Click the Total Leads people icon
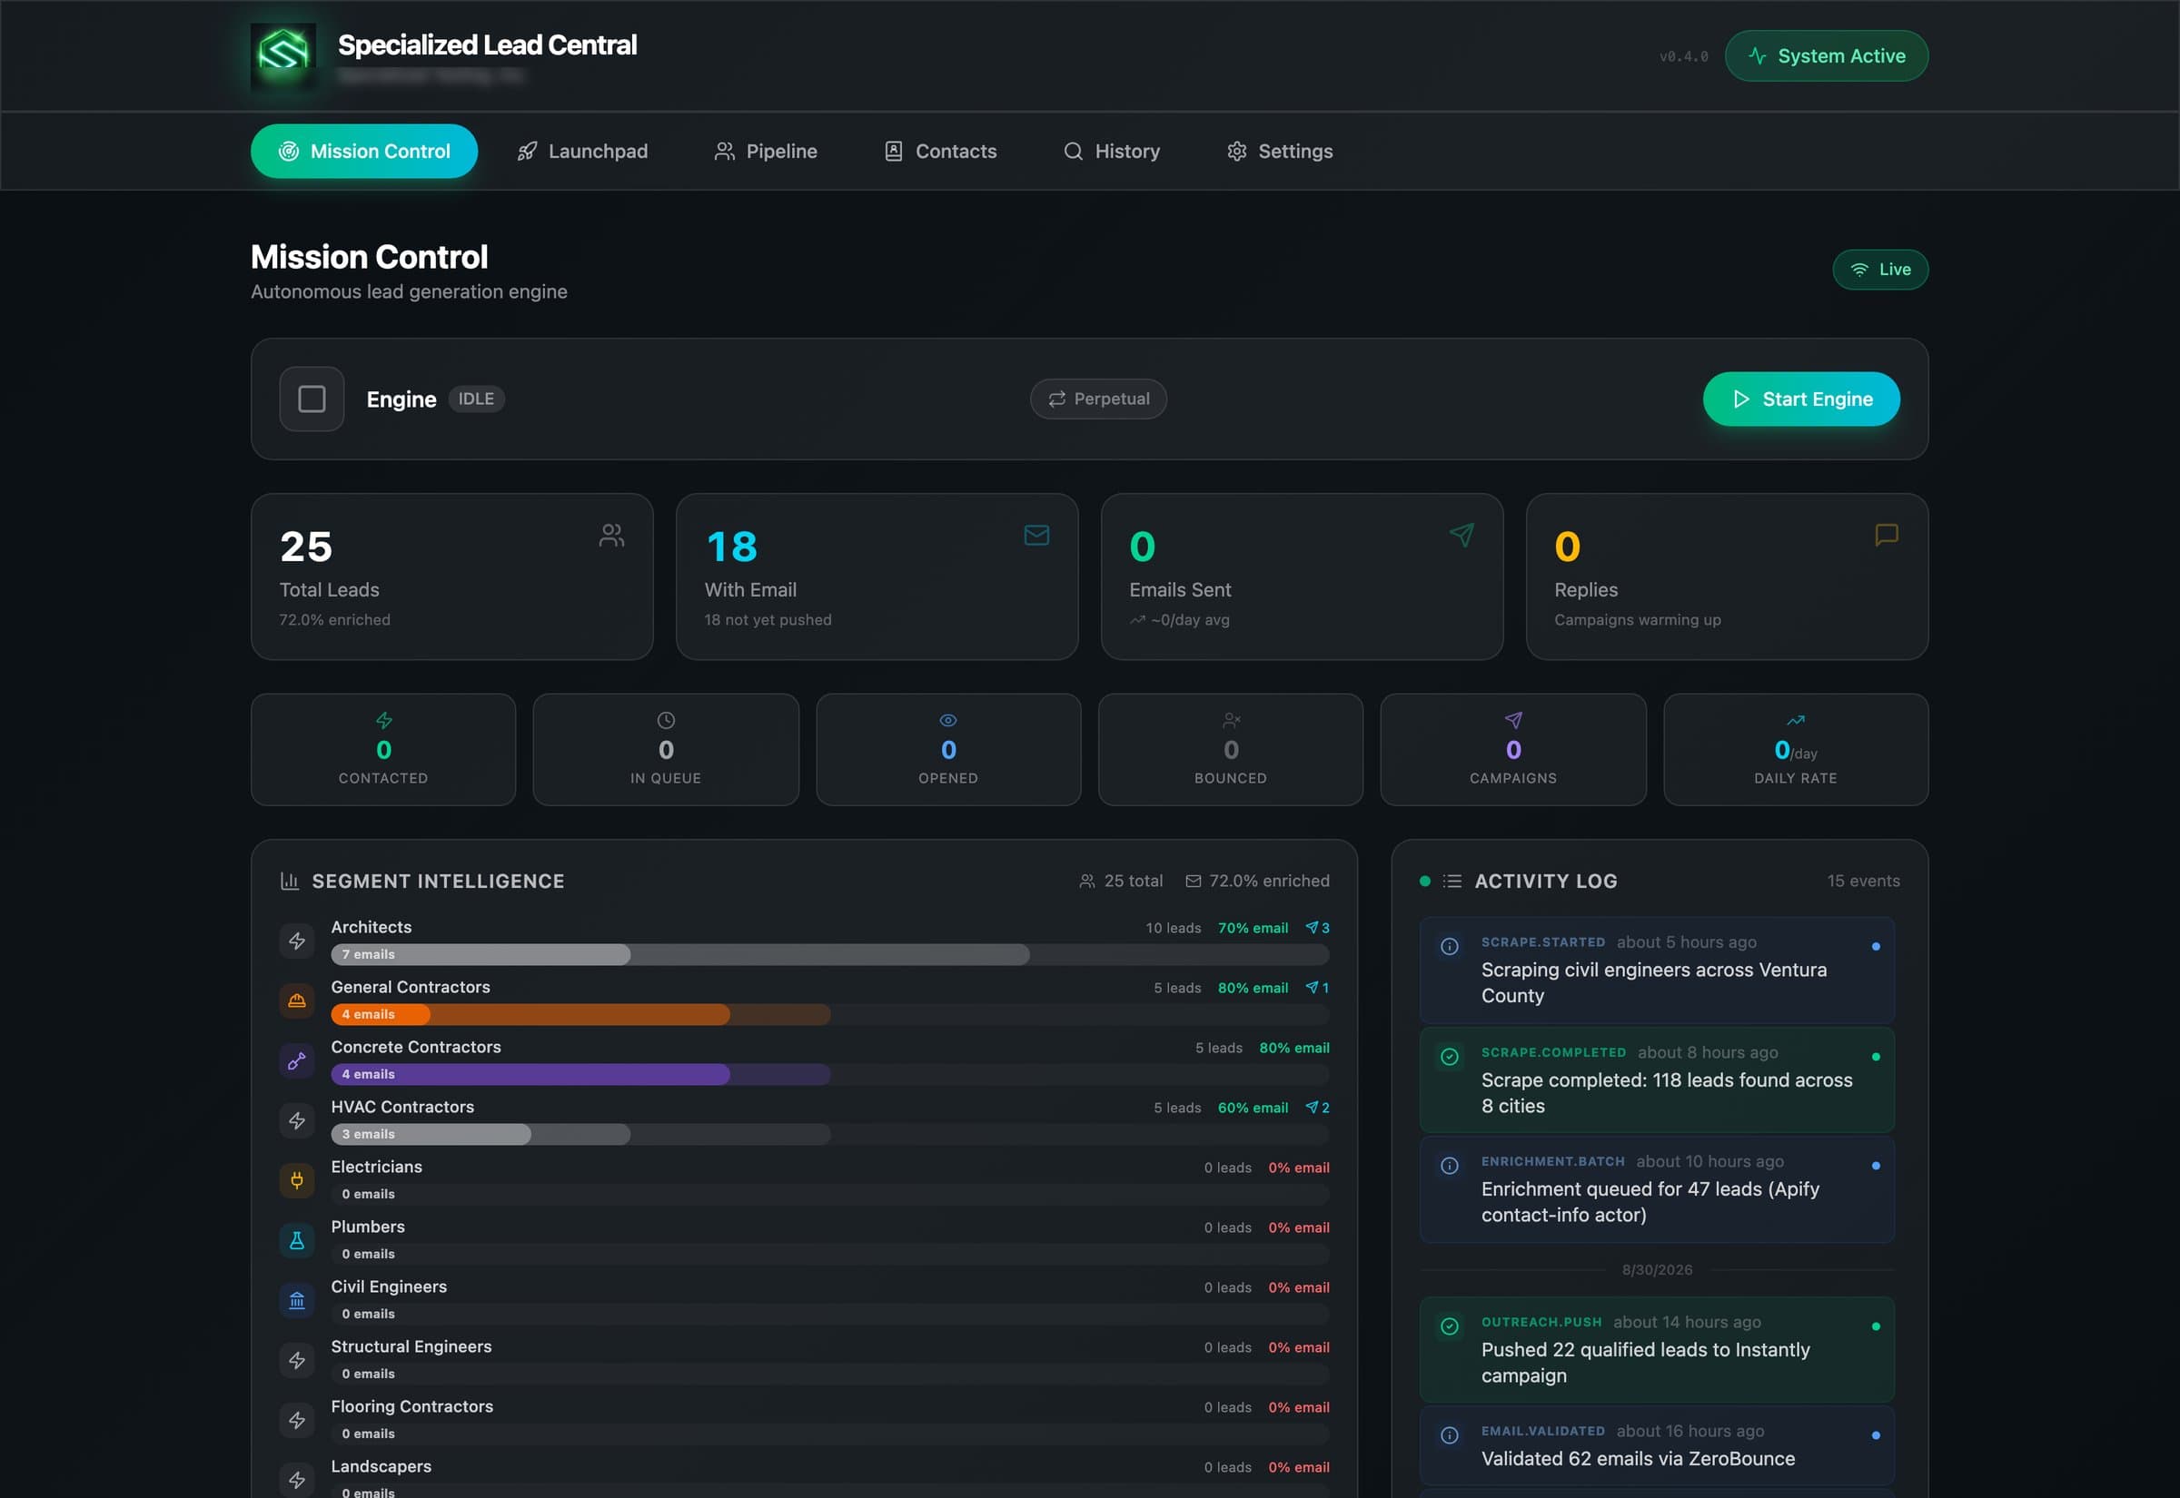This screenshot has height=1498, width=2180. pyautogui.click(x=612, y=535)
